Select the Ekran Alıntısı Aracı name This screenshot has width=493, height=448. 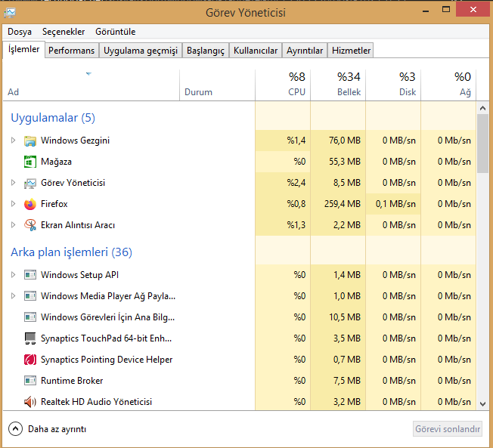point(78,225)
